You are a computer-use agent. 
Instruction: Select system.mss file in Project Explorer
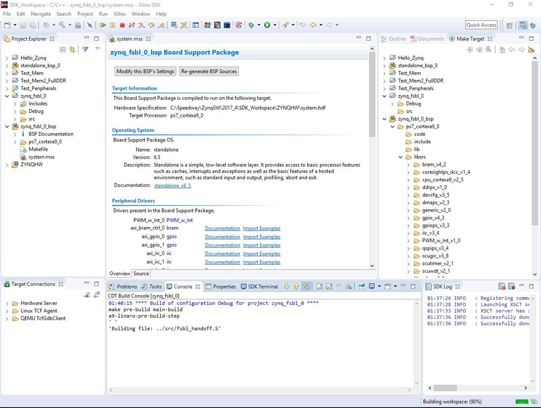pos(41,157)
